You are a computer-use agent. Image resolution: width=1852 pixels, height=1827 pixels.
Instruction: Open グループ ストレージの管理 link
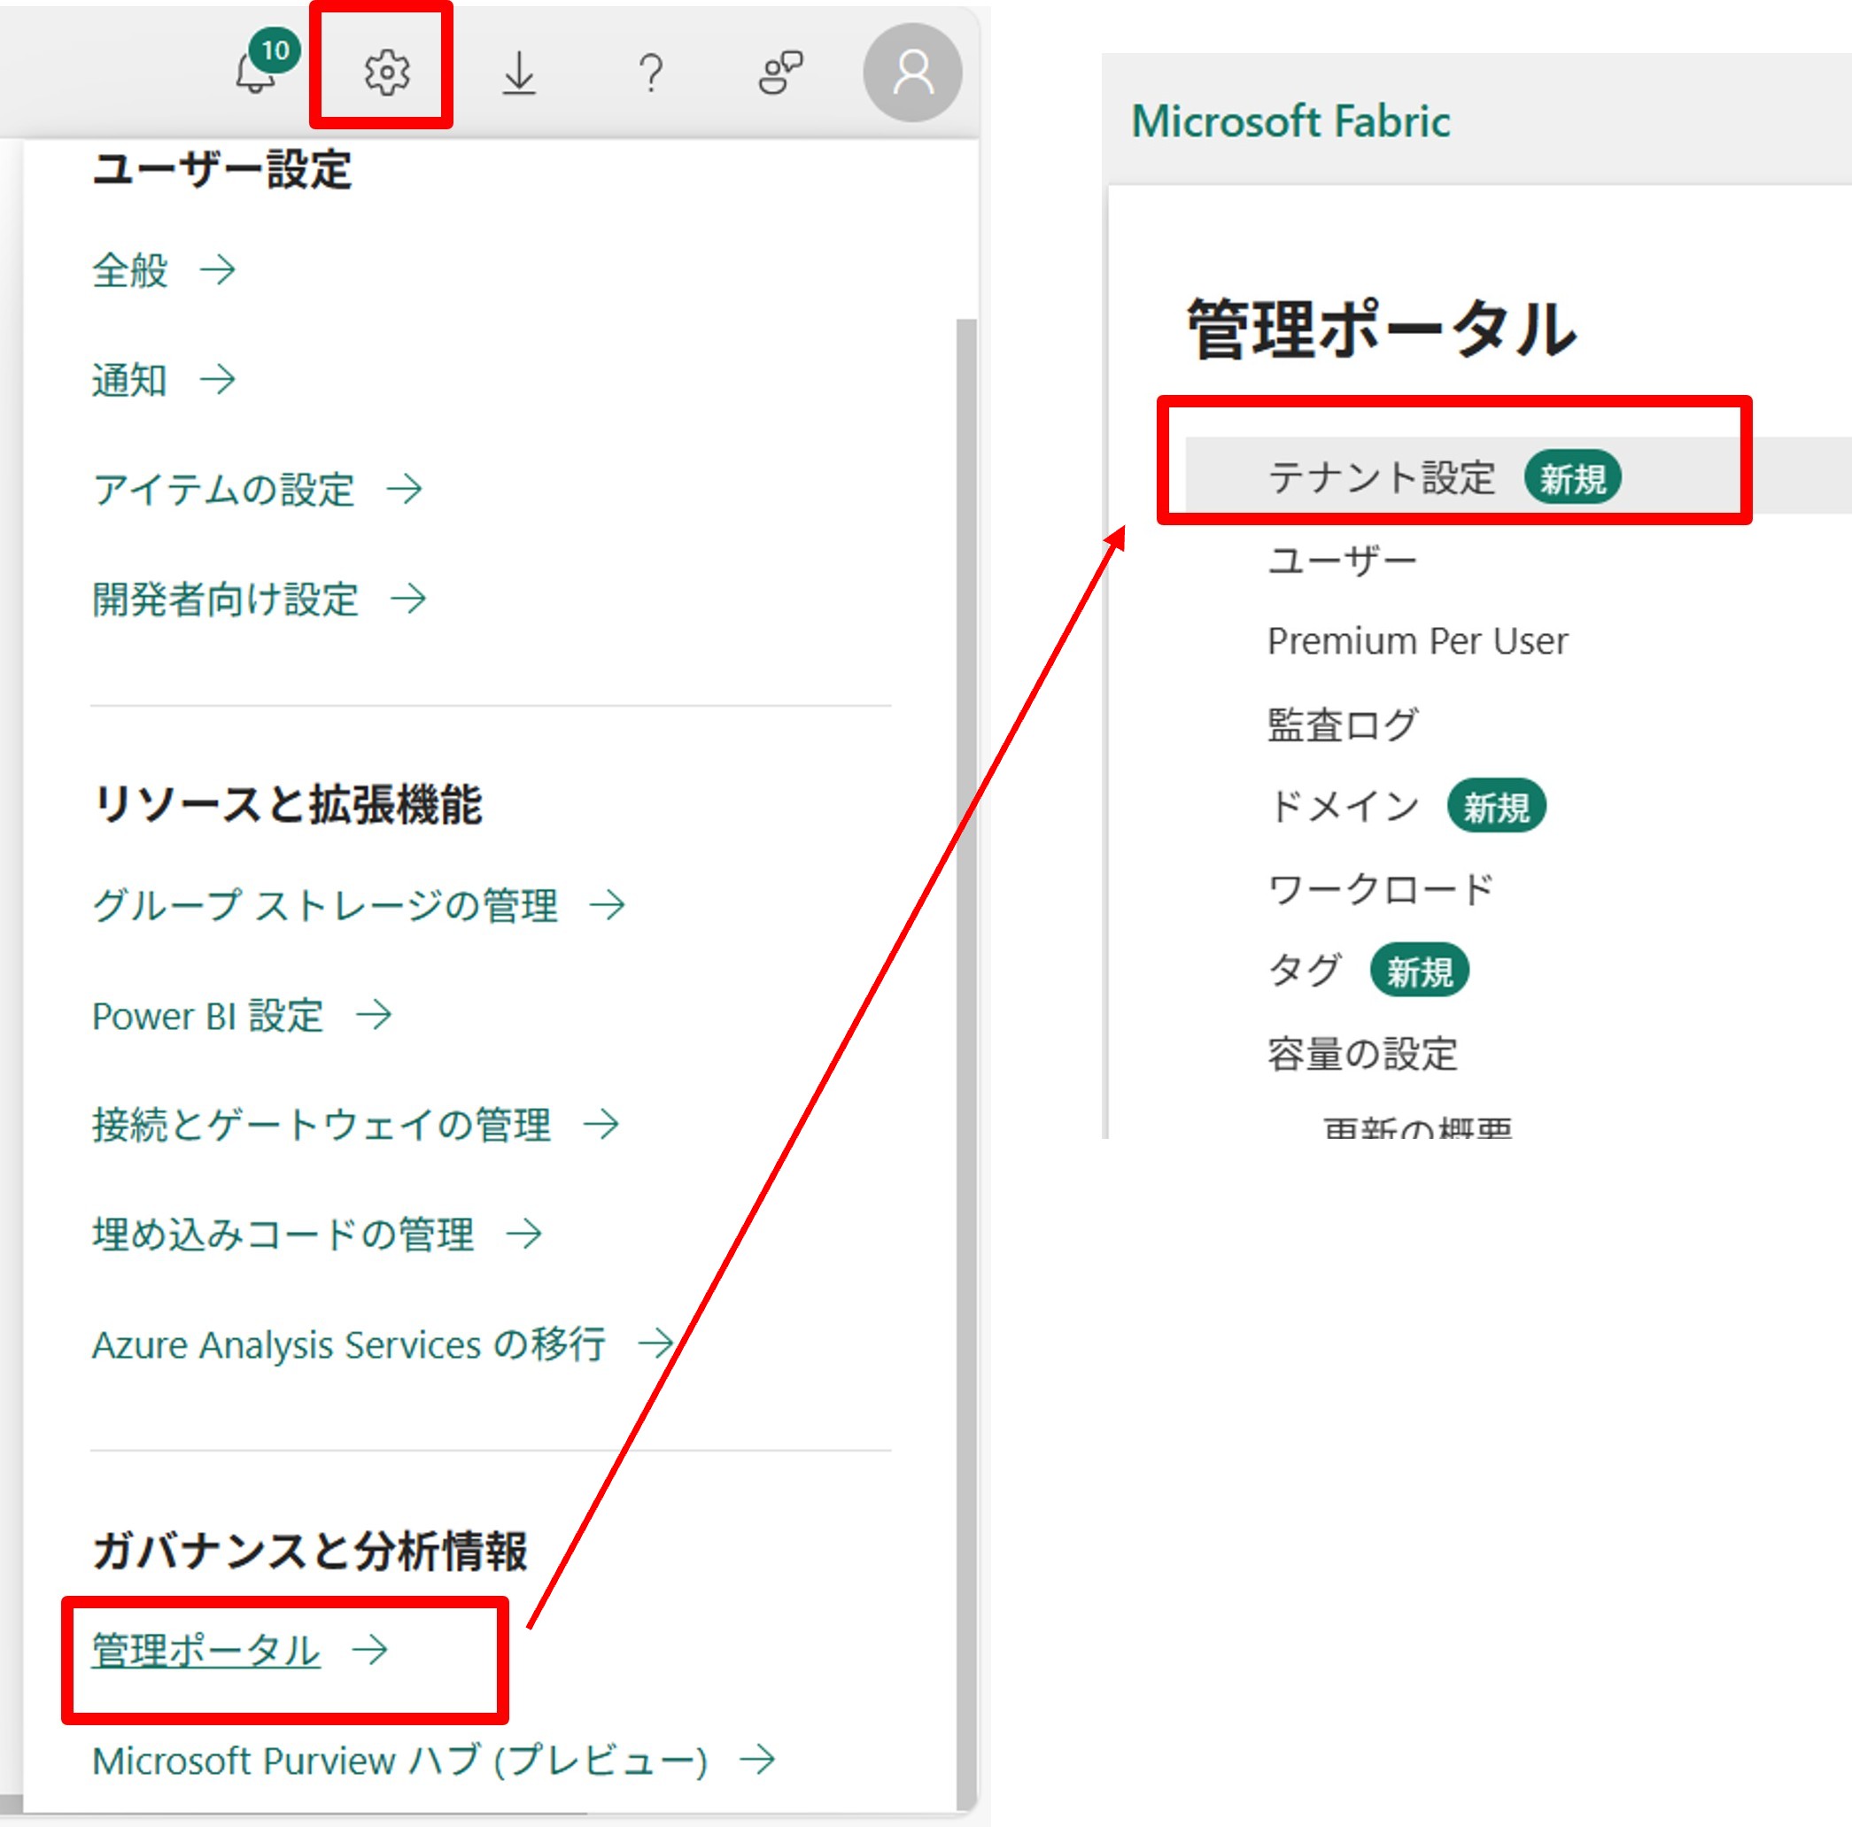[x=360, y=905]
